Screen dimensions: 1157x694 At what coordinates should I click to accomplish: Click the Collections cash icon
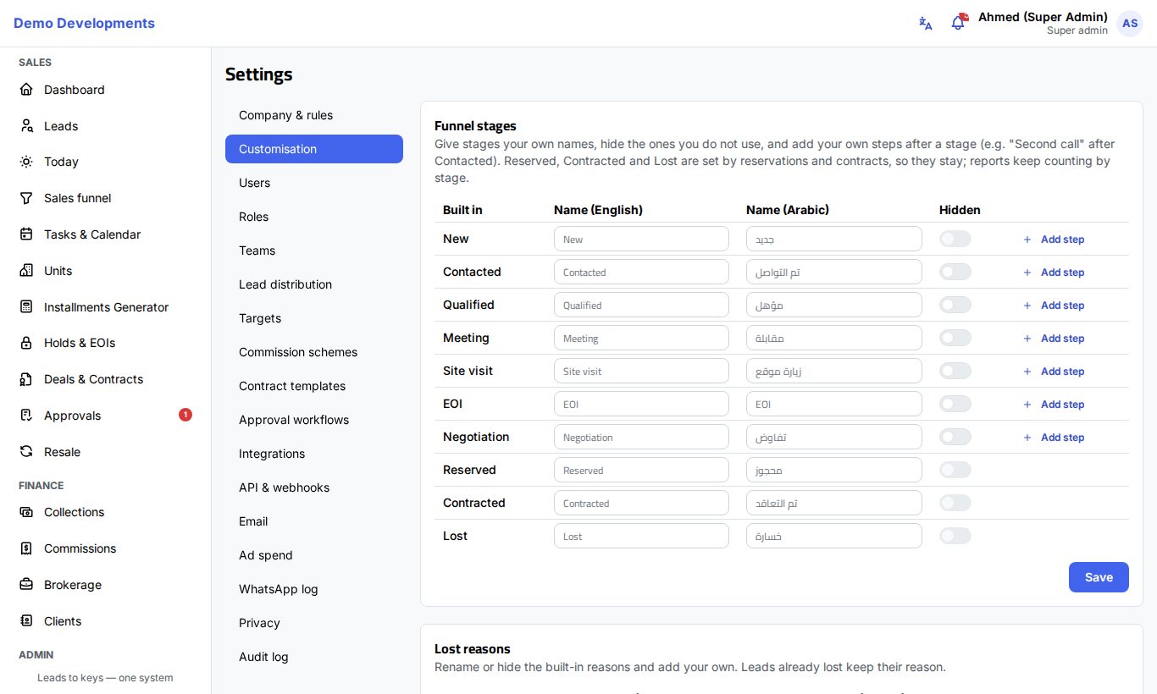pyautogui.click(x=26, y=512)
